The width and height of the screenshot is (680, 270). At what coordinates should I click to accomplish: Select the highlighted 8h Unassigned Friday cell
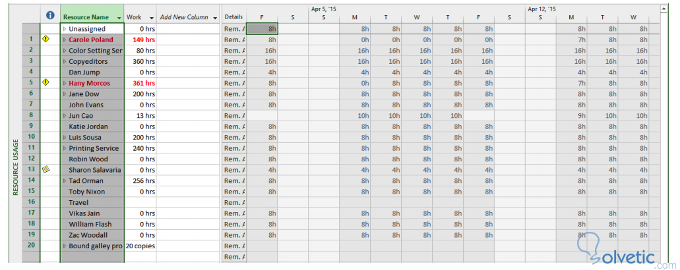[262, 29]
